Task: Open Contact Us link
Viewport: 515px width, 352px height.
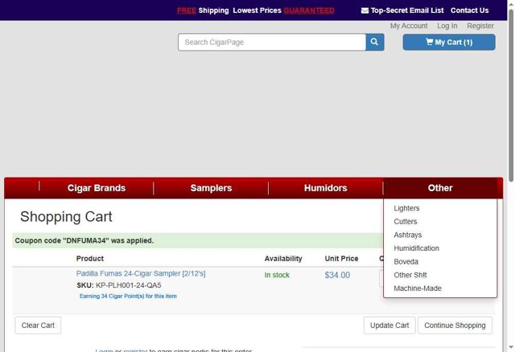Action: pyautogui.click(x=469, y=10)
